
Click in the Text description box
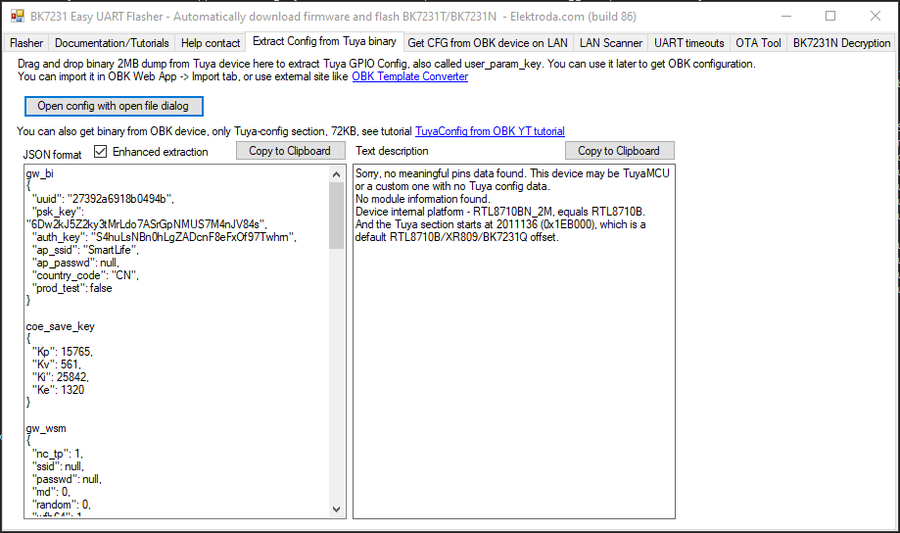point(514,341)
